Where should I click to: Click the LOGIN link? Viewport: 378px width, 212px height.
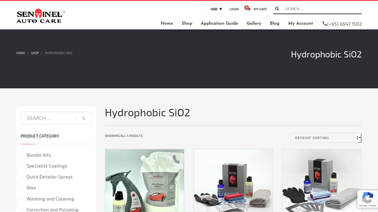pos(234,9)
